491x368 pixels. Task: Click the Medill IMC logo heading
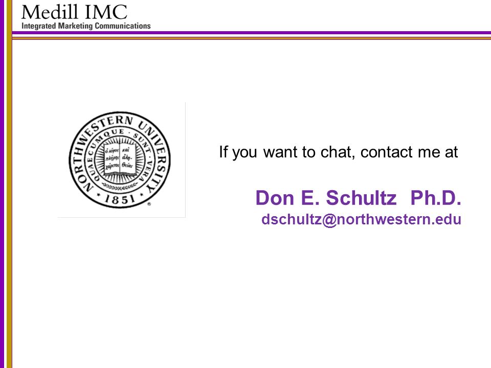[x=74, y=12]
